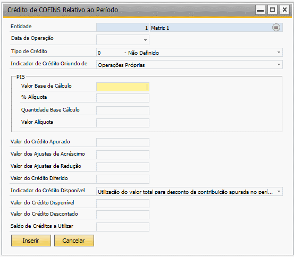The height and width of the screenshot is (257, 294).
Task: Select the Valor do Crédito Apurado field
Action: click(x=123, y=142)
